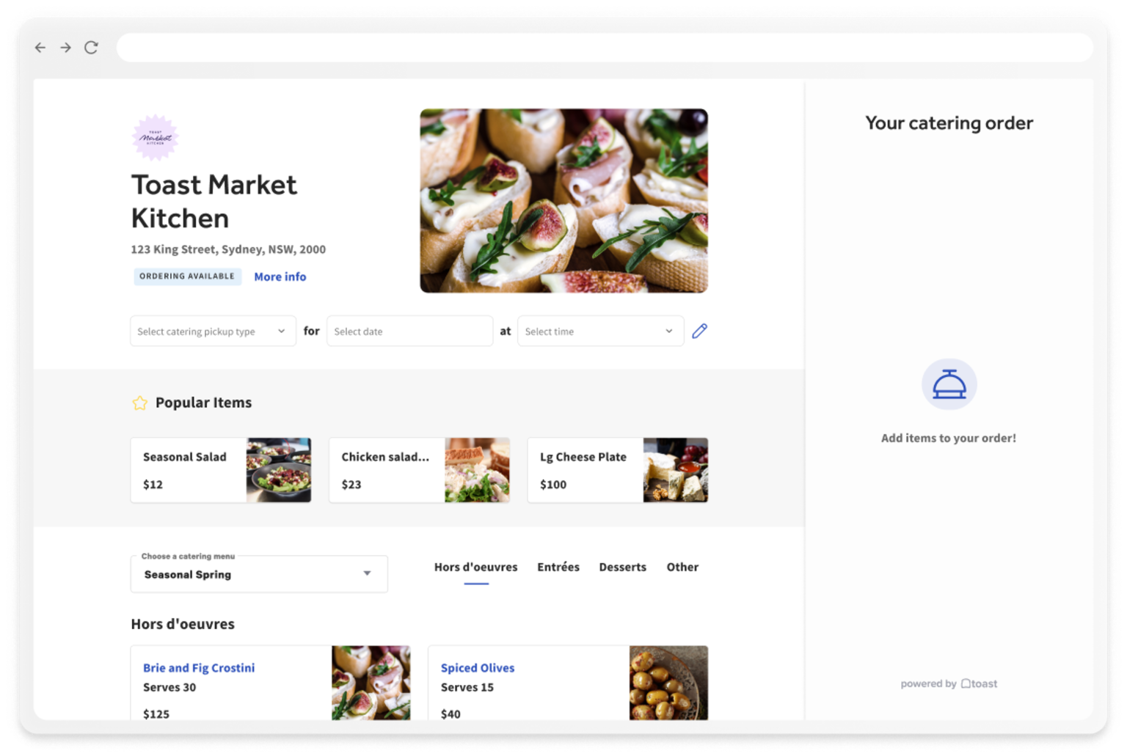
Task: Expand the Seasonal Spring catering menu dropdown
Action: point(259,574)
